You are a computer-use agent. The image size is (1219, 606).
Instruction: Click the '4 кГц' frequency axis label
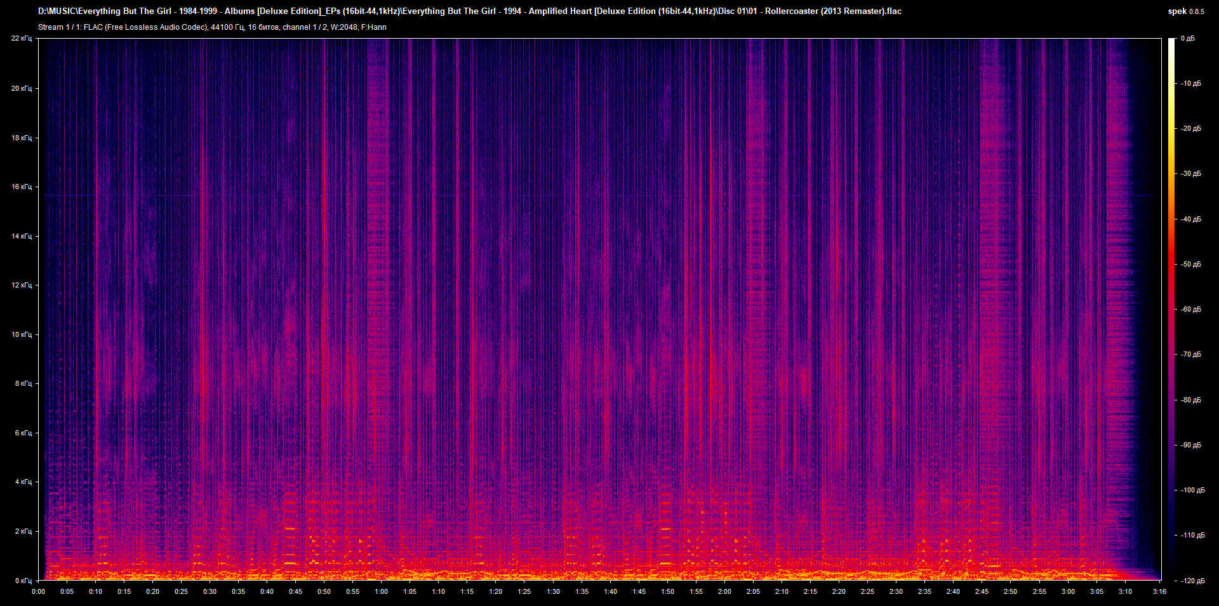(23, 482)
